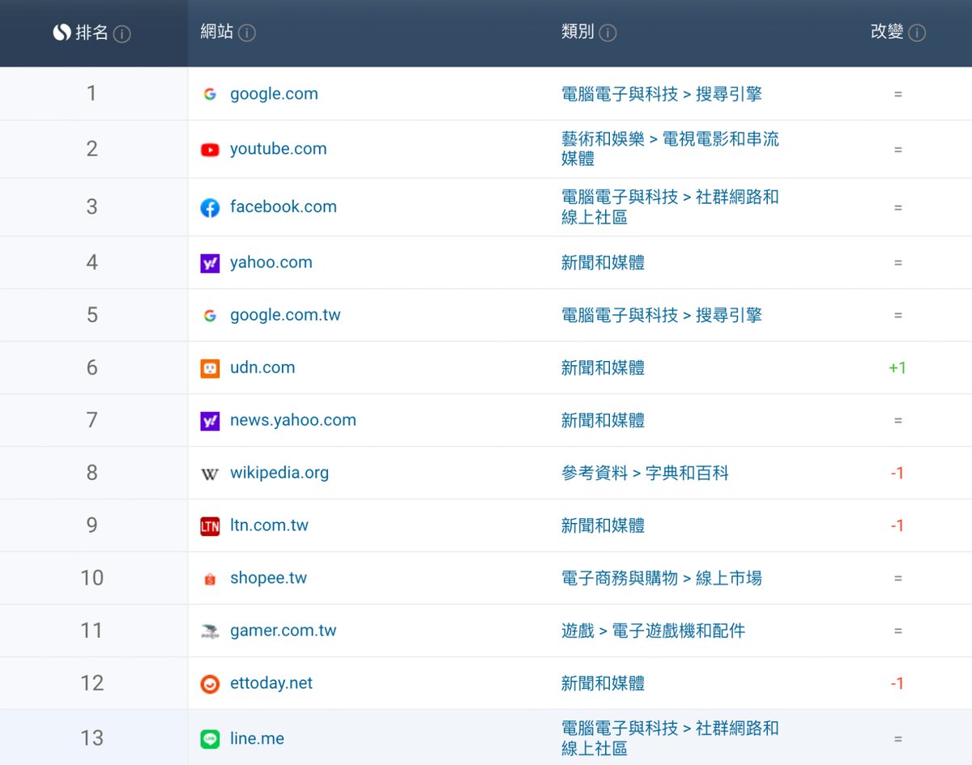Click the ltn.com.tw favicon icon

pos(210,526)
